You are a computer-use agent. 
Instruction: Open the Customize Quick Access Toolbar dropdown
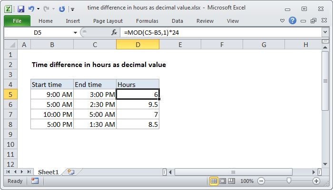[x=72, y=9]
